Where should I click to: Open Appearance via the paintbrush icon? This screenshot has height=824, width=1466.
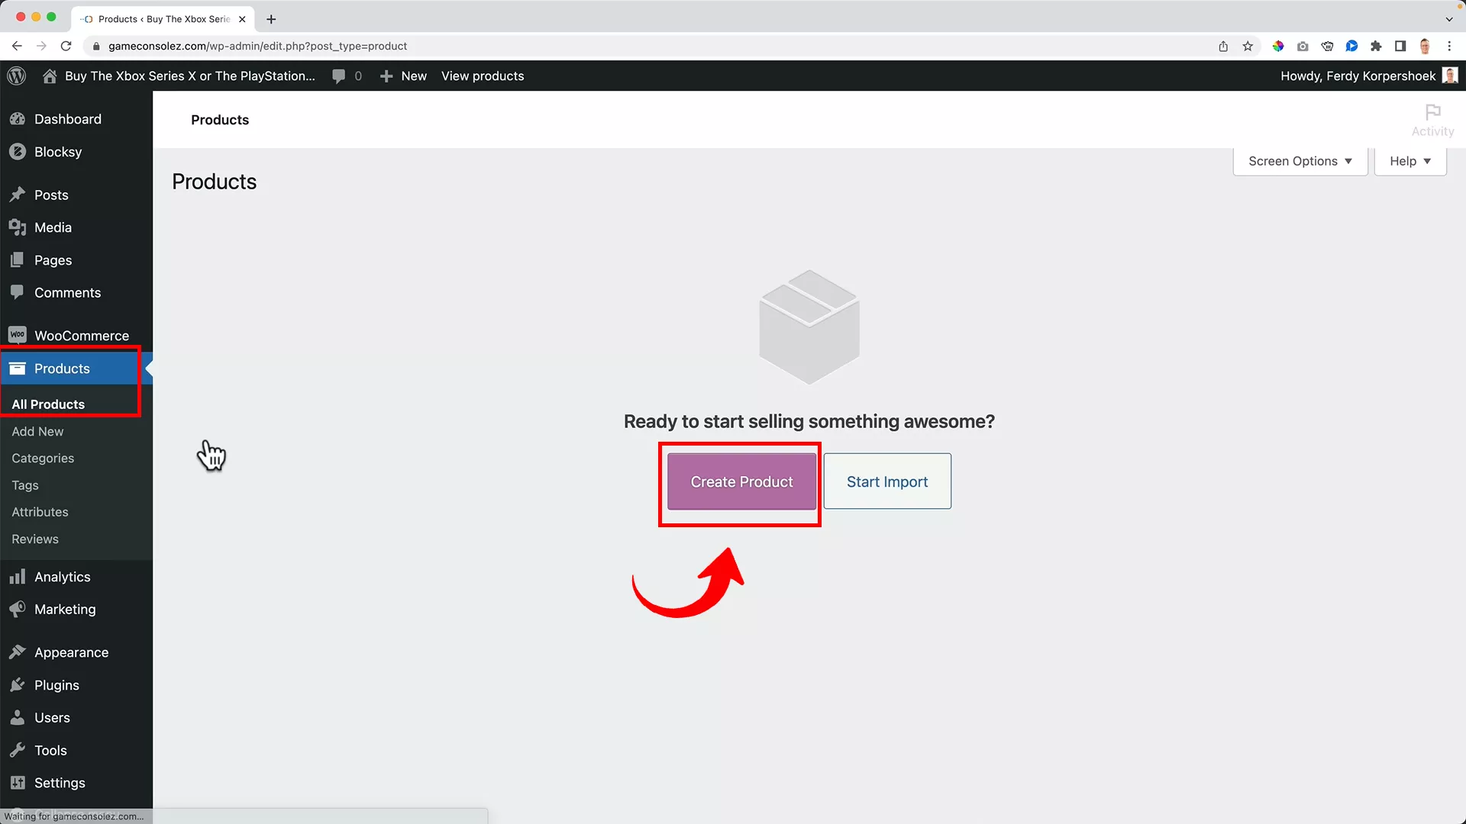coord(18,652)
